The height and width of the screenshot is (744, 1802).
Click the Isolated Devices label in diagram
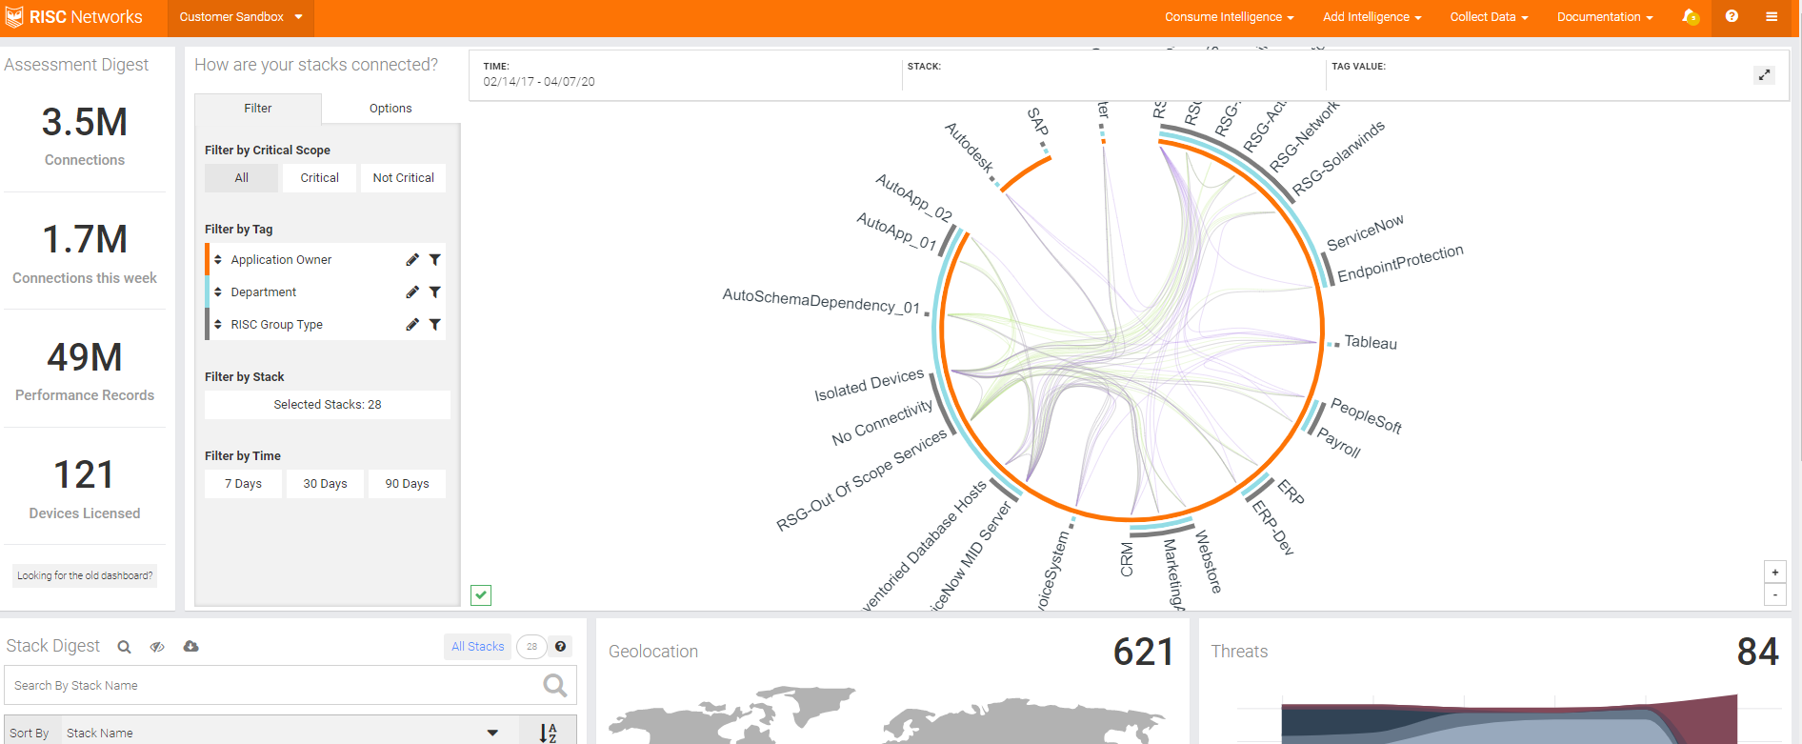tap(869, 385)
